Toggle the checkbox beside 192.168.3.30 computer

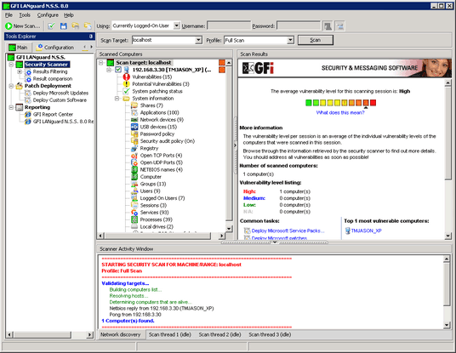point(118,70)
